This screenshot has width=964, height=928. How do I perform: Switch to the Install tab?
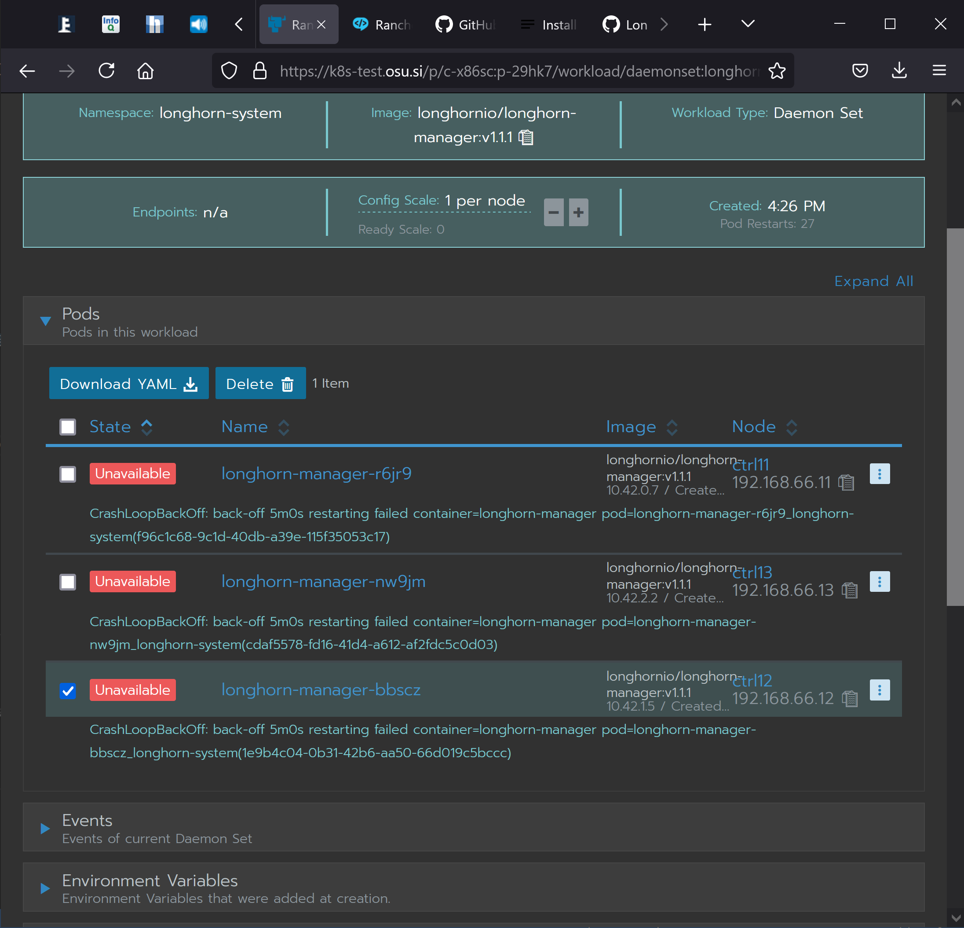[549, 25]
